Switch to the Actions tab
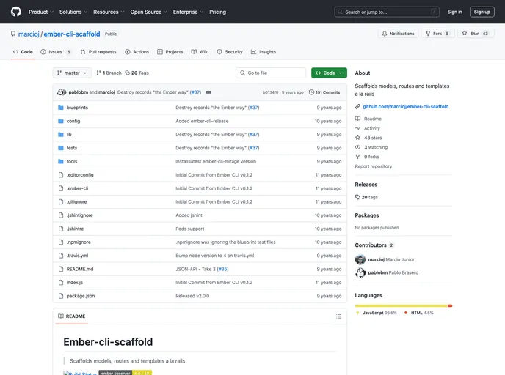This screenshot has width=505, height=375. pos(137,52)
